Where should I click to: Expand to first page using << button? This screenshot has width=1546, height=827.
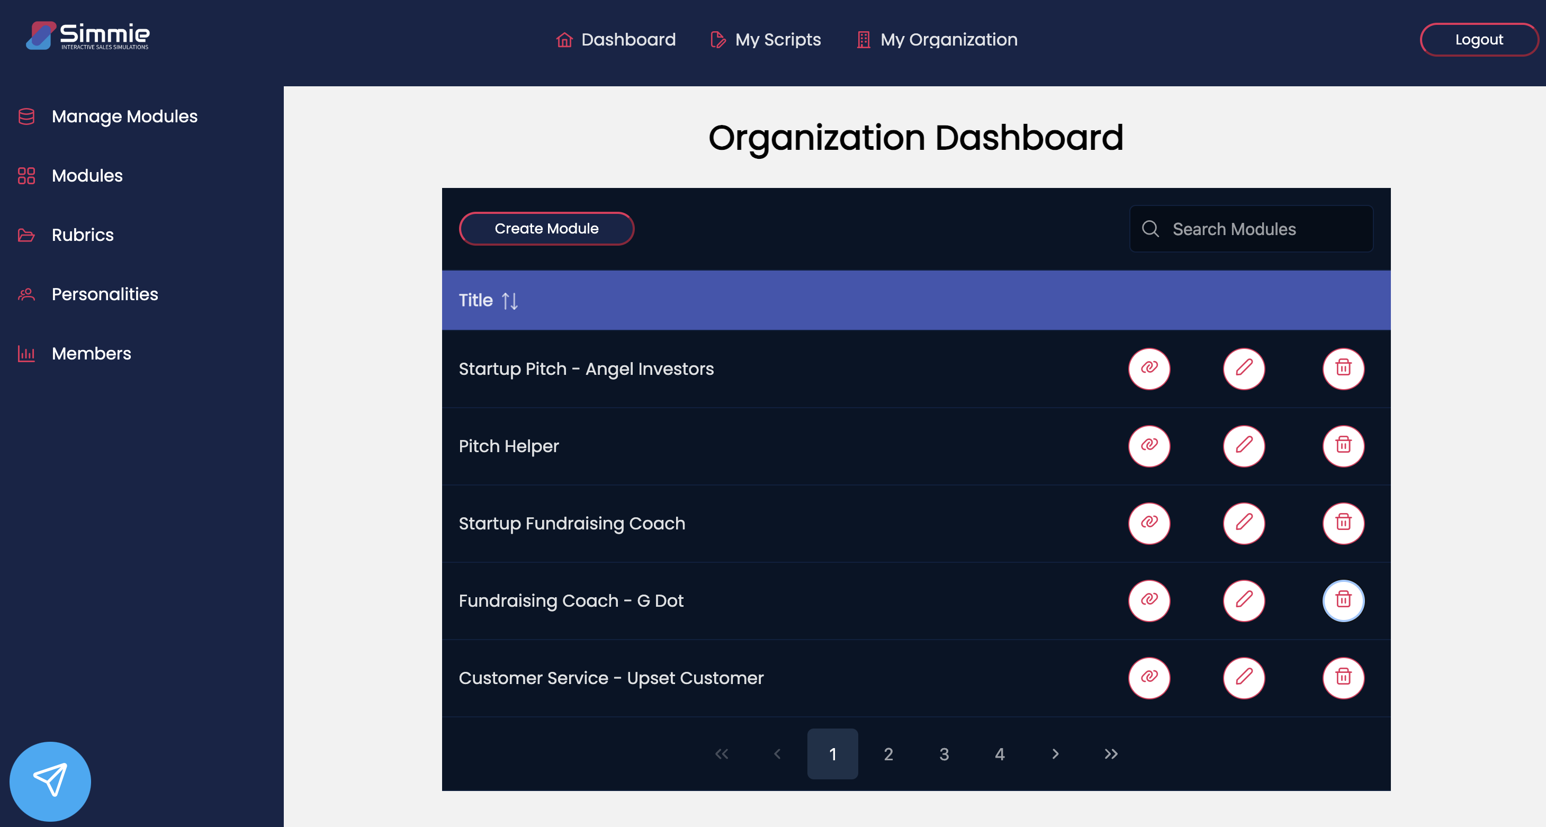click(722, 753)
